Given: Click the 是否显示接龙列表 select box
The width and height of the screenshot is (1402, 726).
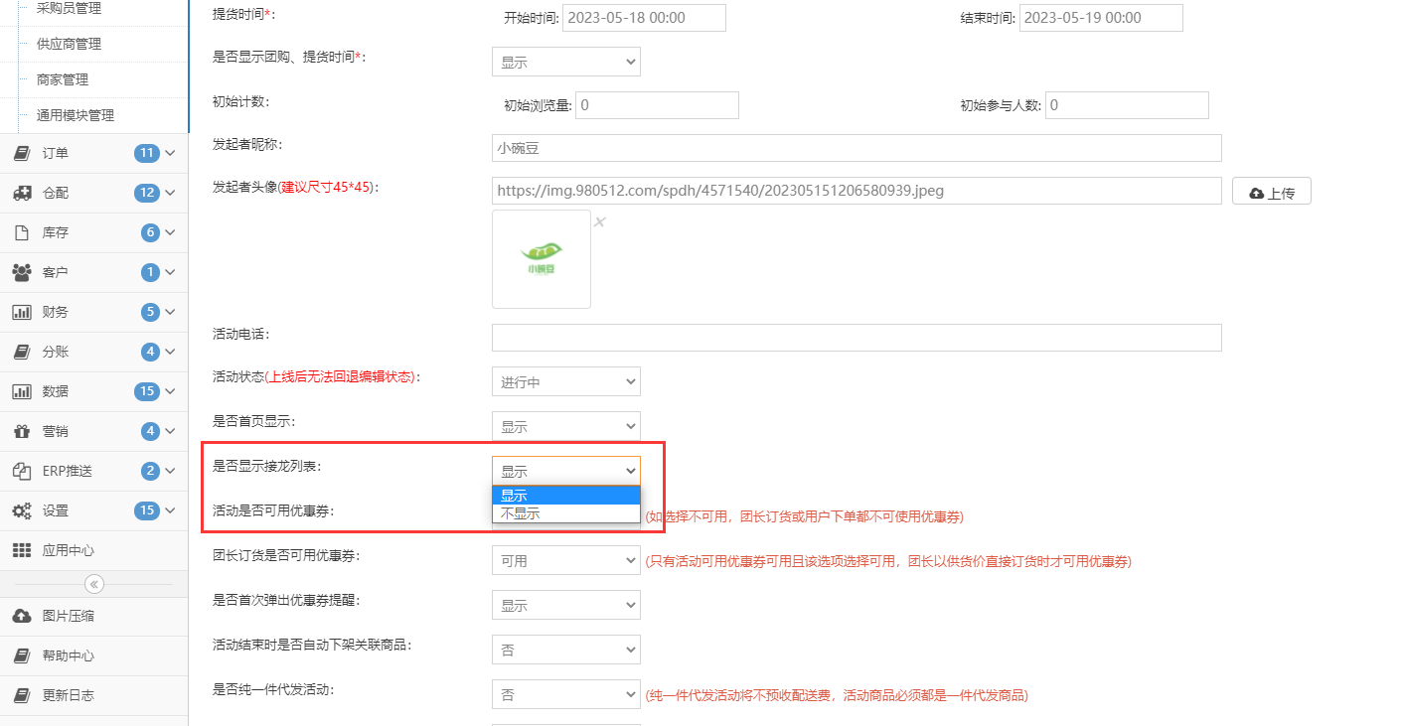Looking at the screenshot, I should pos(566,471).
